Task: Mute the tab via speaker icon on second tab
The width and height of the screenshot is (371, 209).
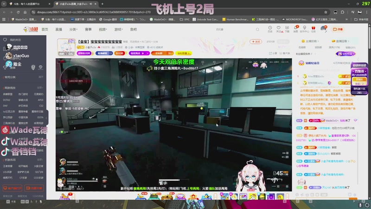Action: tap(91, 4)
